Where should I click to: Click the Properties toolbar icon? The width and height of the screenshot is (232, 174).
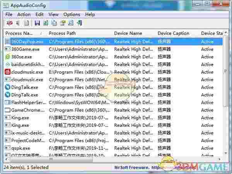(63, 23)
